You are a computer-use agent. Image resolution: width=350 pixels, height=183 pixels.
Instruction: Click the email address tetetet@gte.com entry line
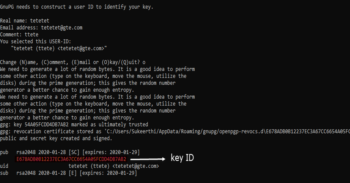pos(41,28)
